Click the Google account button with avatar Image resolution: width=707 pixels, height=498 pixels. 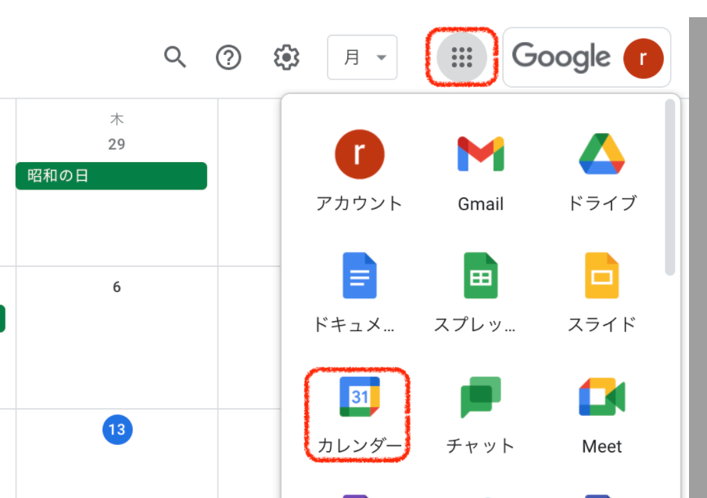[587, 57]
